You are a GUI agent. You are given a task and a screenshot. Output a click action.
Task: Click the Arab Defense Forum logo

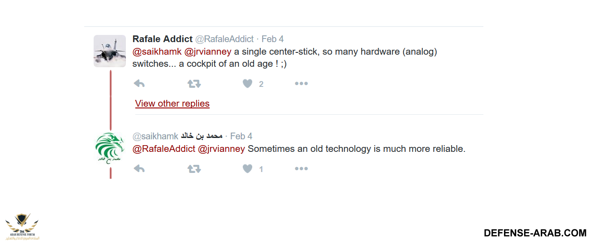point(22,227)
